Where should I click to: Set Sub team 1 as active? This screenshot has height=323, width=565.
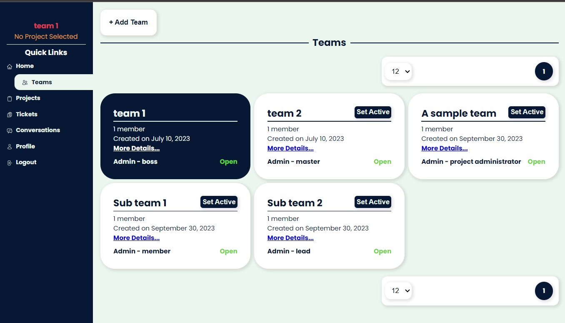pyautogui.click(x=219, y=202)
